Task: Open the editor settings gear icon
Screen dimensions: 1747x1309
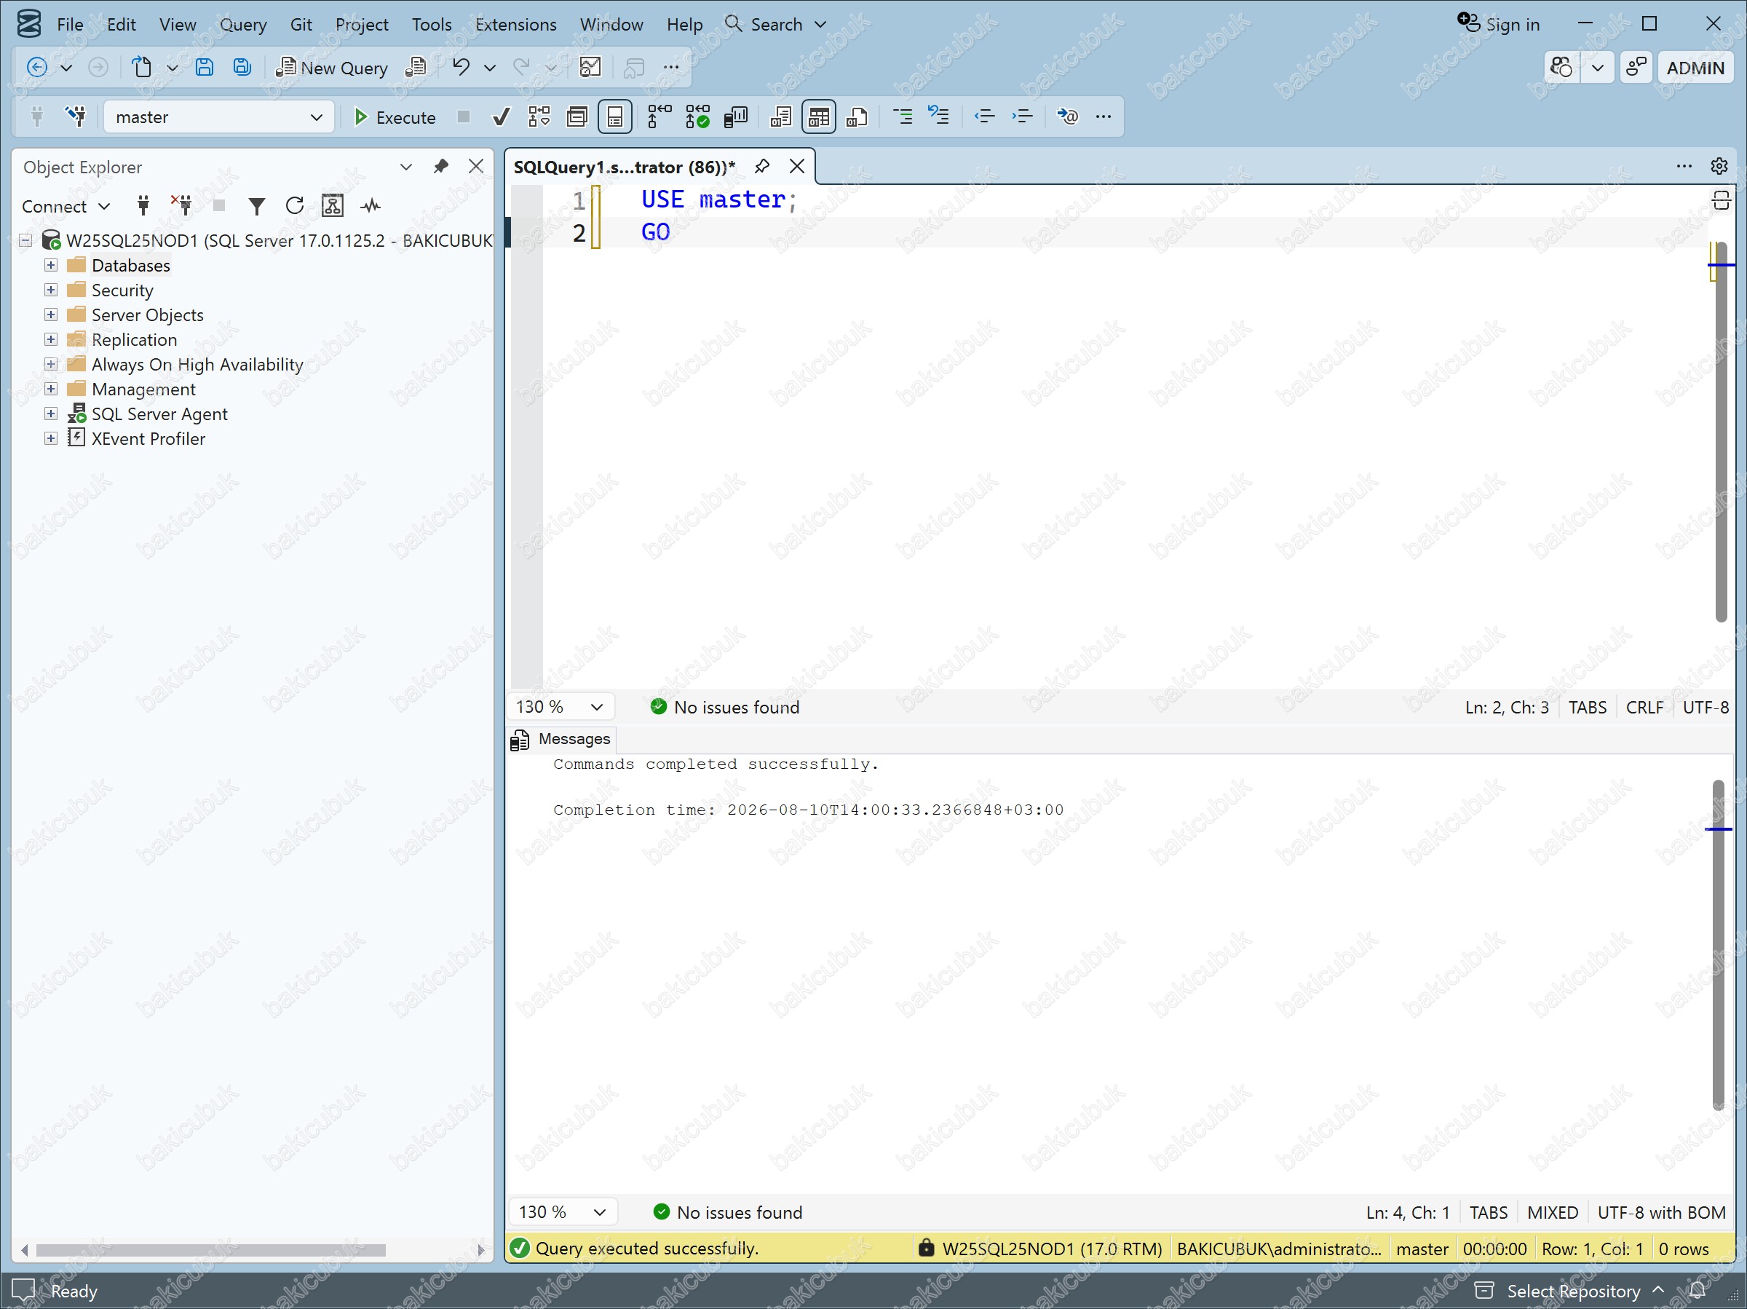Action: (1719, 166)
